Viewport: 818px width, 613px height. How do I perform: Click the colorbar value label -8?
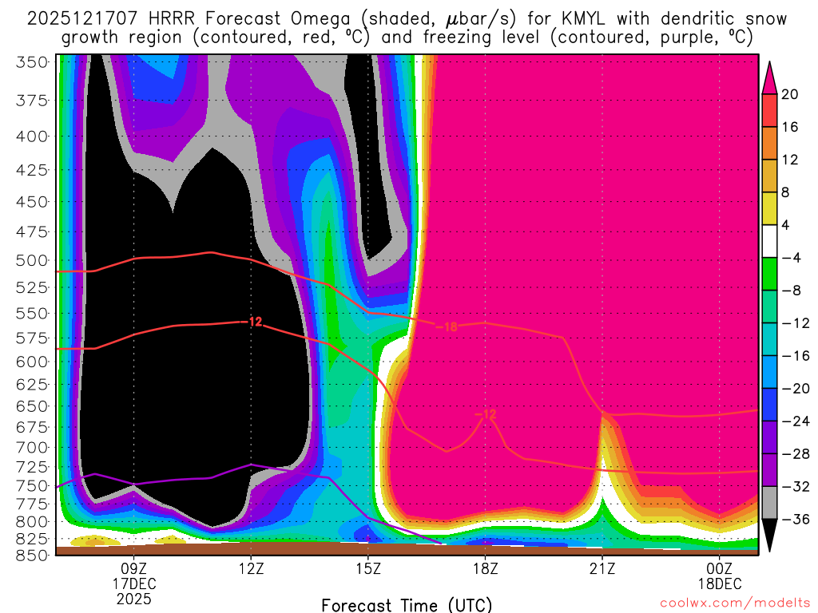pos(792,291)
